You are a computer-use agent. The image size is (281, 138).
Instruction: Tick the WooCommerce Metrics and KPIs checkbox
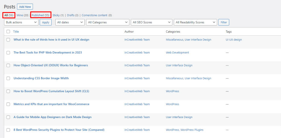tap(8, 104)
